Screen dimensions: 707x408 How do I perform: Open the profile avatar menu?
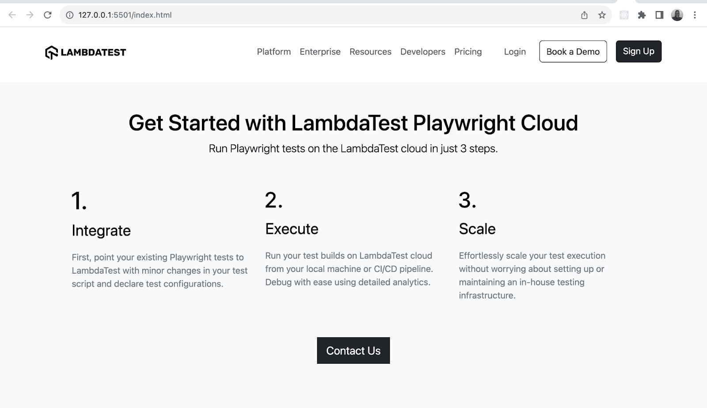[677, 15]
